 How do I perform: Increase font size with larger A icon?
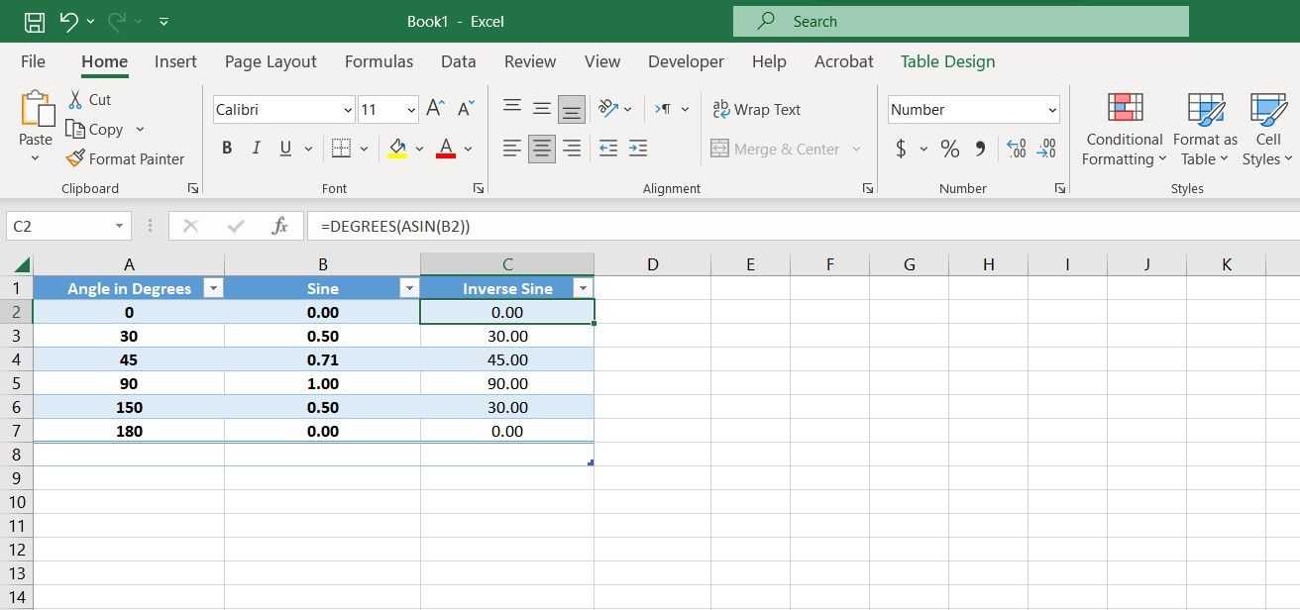(x=435, y=109)
